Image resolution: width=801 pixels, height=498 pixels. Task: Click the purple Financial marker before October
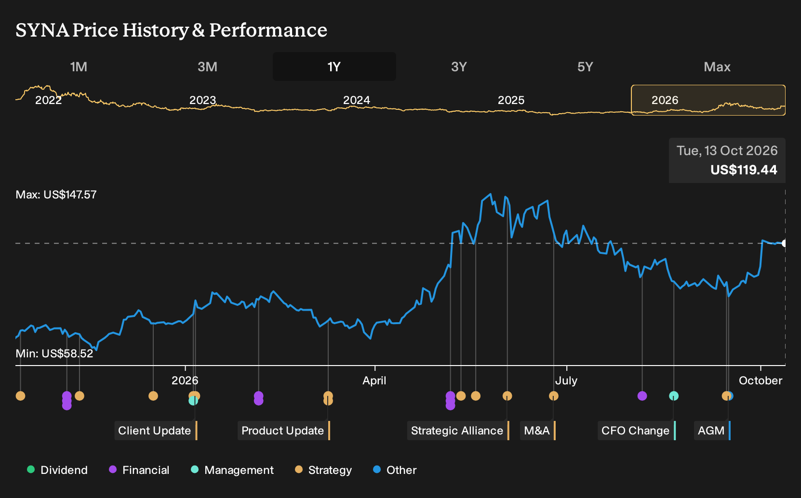(642, 396)
